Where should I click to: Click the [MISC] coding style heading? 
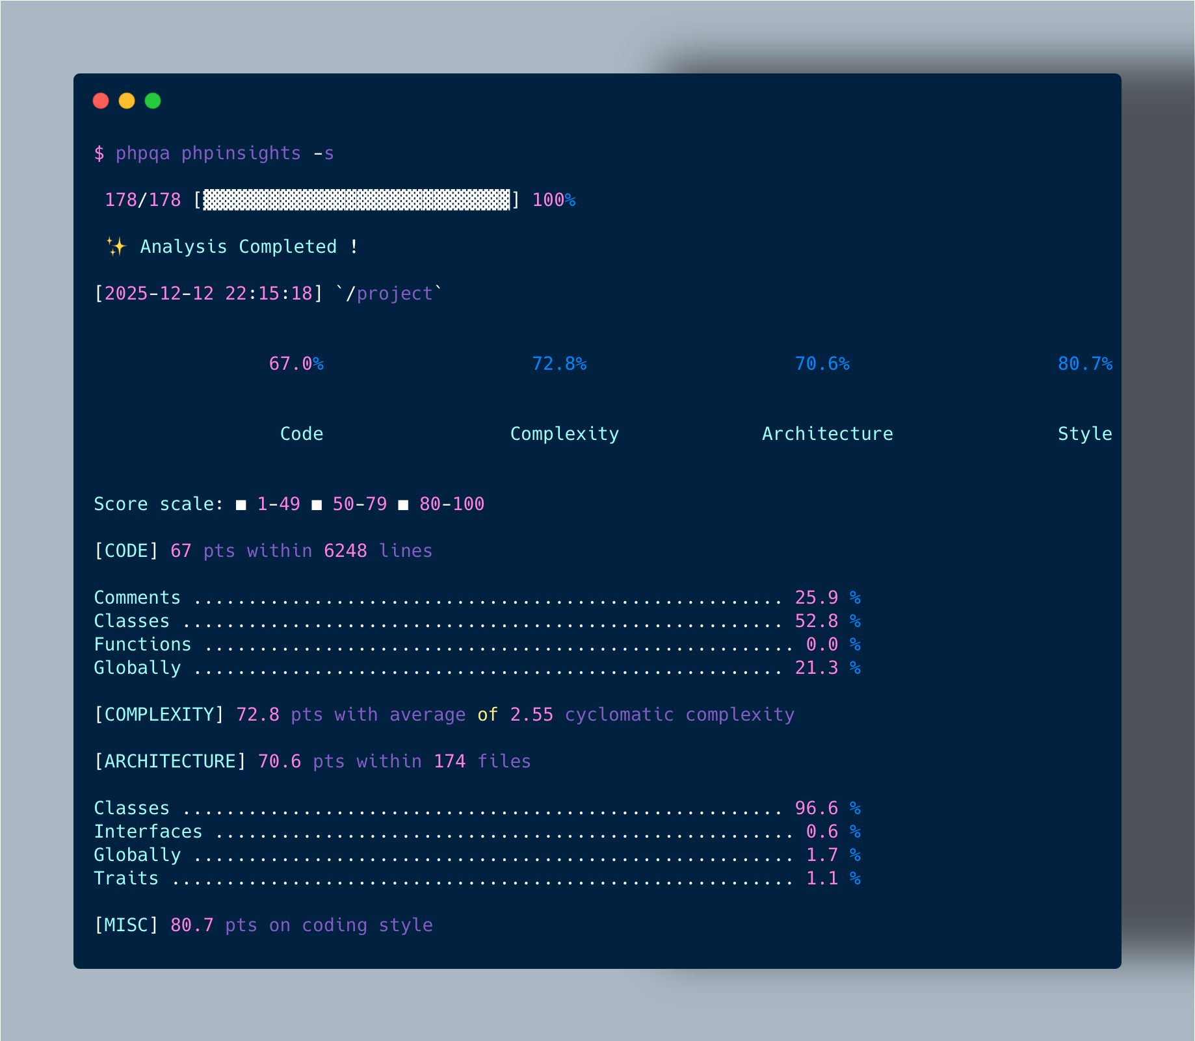point(126,925)
